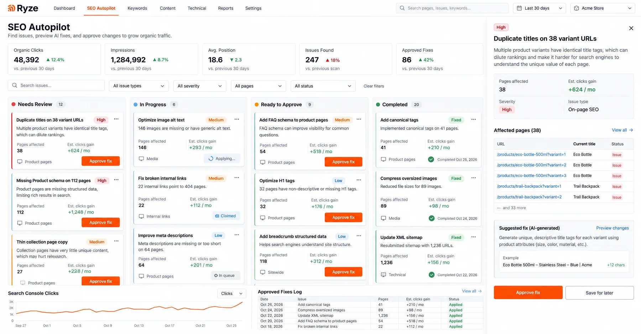Expand the All issue types filter
Screen dimensions: 641x334
pyautogui.click(x=139, y=86)
